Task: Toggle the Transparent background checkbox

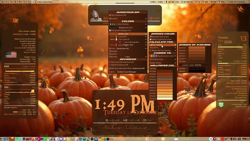Action: click(110, 31)
